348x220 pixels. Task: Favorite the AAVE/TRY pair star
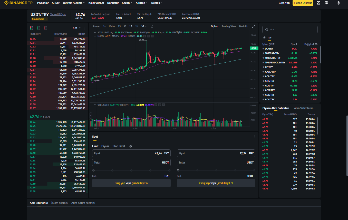click(x=263, y=72)
